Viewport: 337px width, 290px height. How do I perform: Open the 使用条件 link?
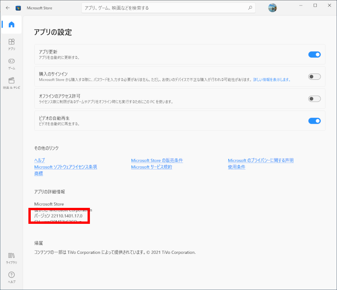[237, 167]
